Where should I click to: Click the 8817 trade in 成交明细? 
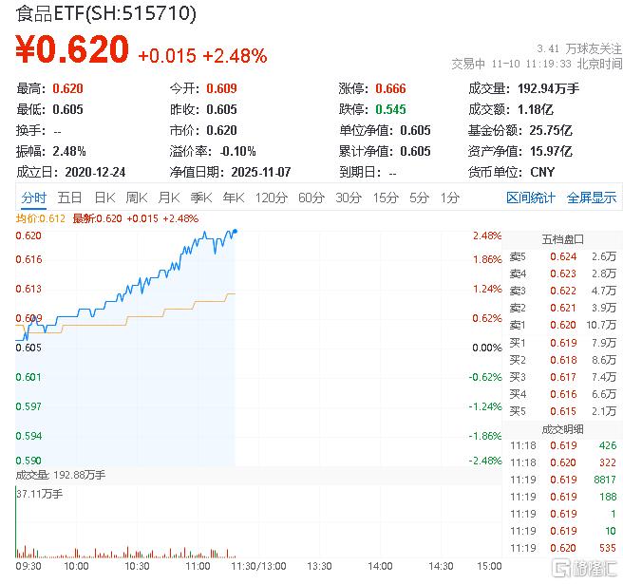[x=560, y=480]
